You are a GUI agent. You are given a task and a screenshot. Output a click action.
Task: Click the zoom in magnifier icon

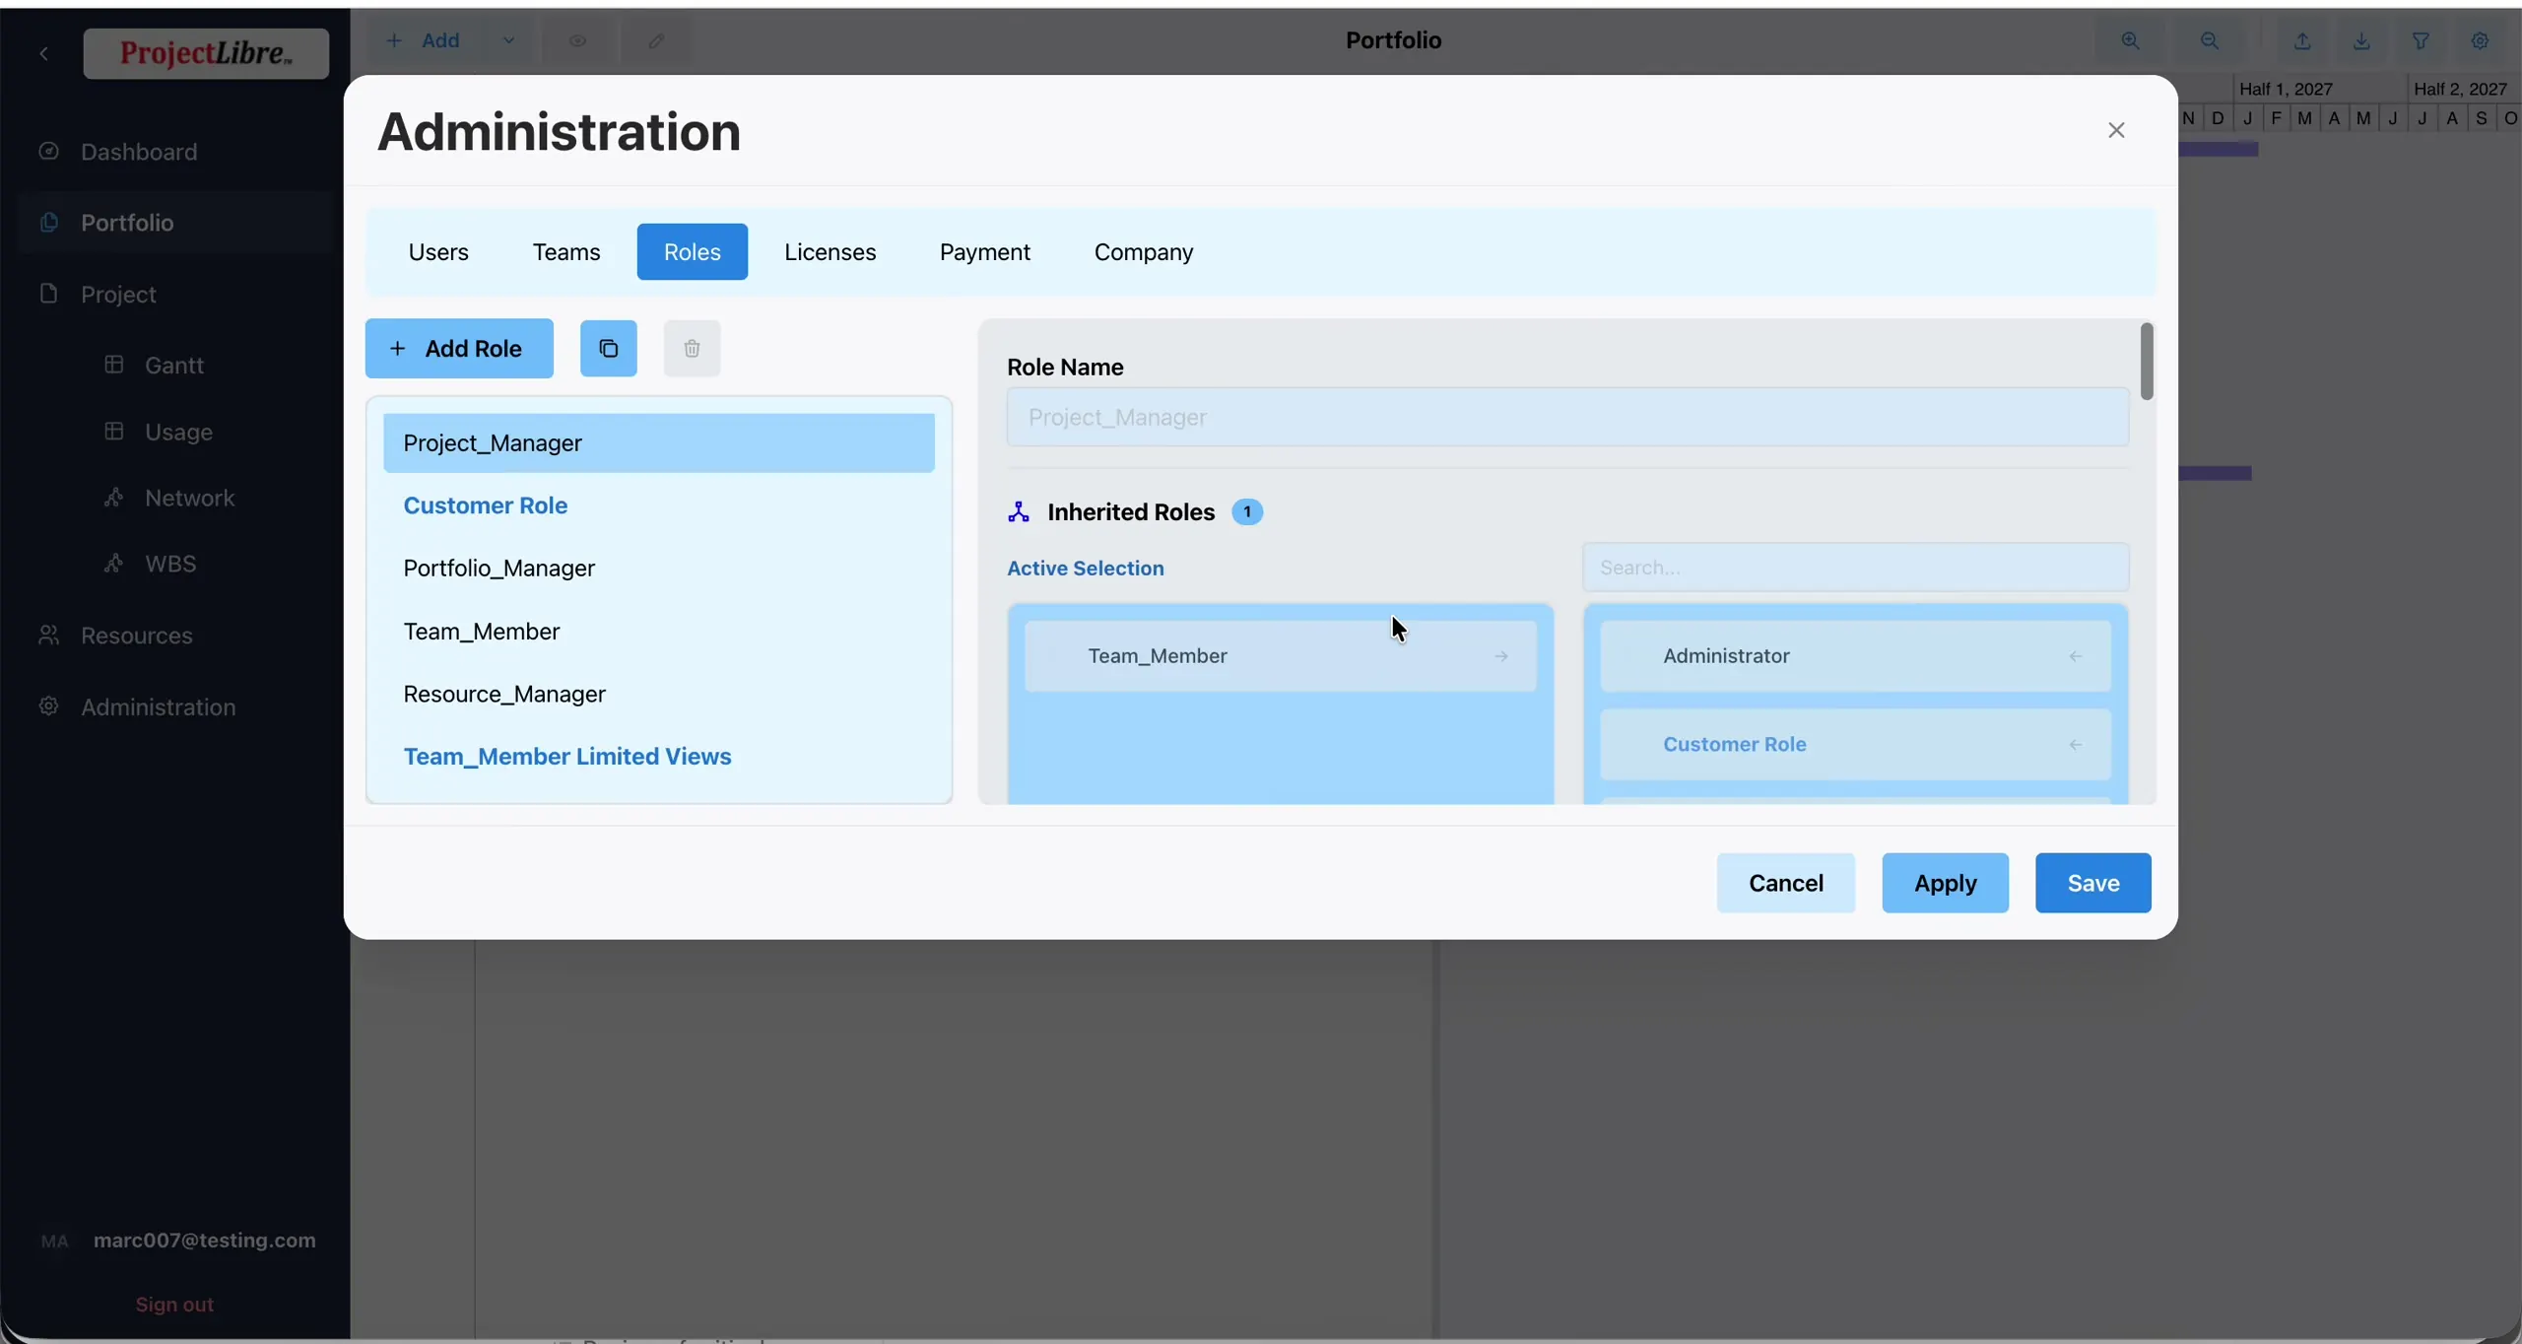pyautogui.click(x=2130, y=40)
